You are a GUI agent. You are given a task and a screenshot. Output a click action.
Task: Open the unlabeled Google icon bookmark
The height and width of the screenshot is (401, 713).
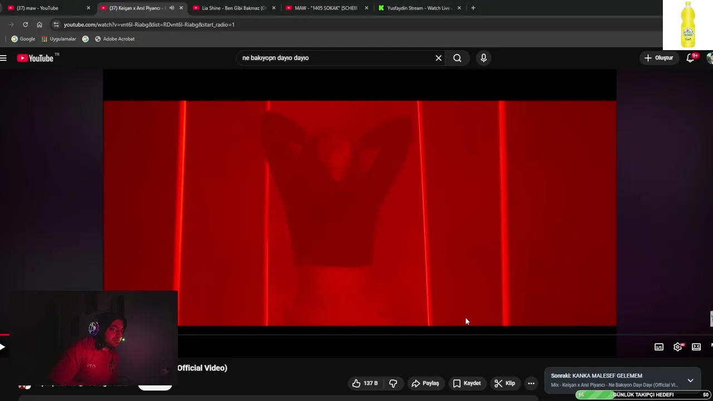(85, 39)
